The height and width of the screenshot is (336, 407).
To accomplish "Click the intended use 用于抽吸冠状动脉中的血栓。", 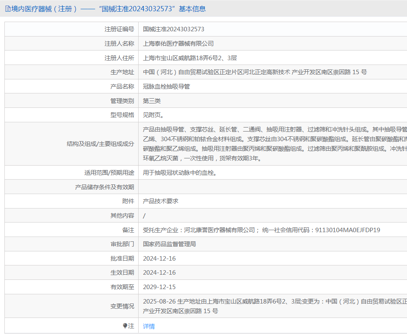I will [180, 173].
